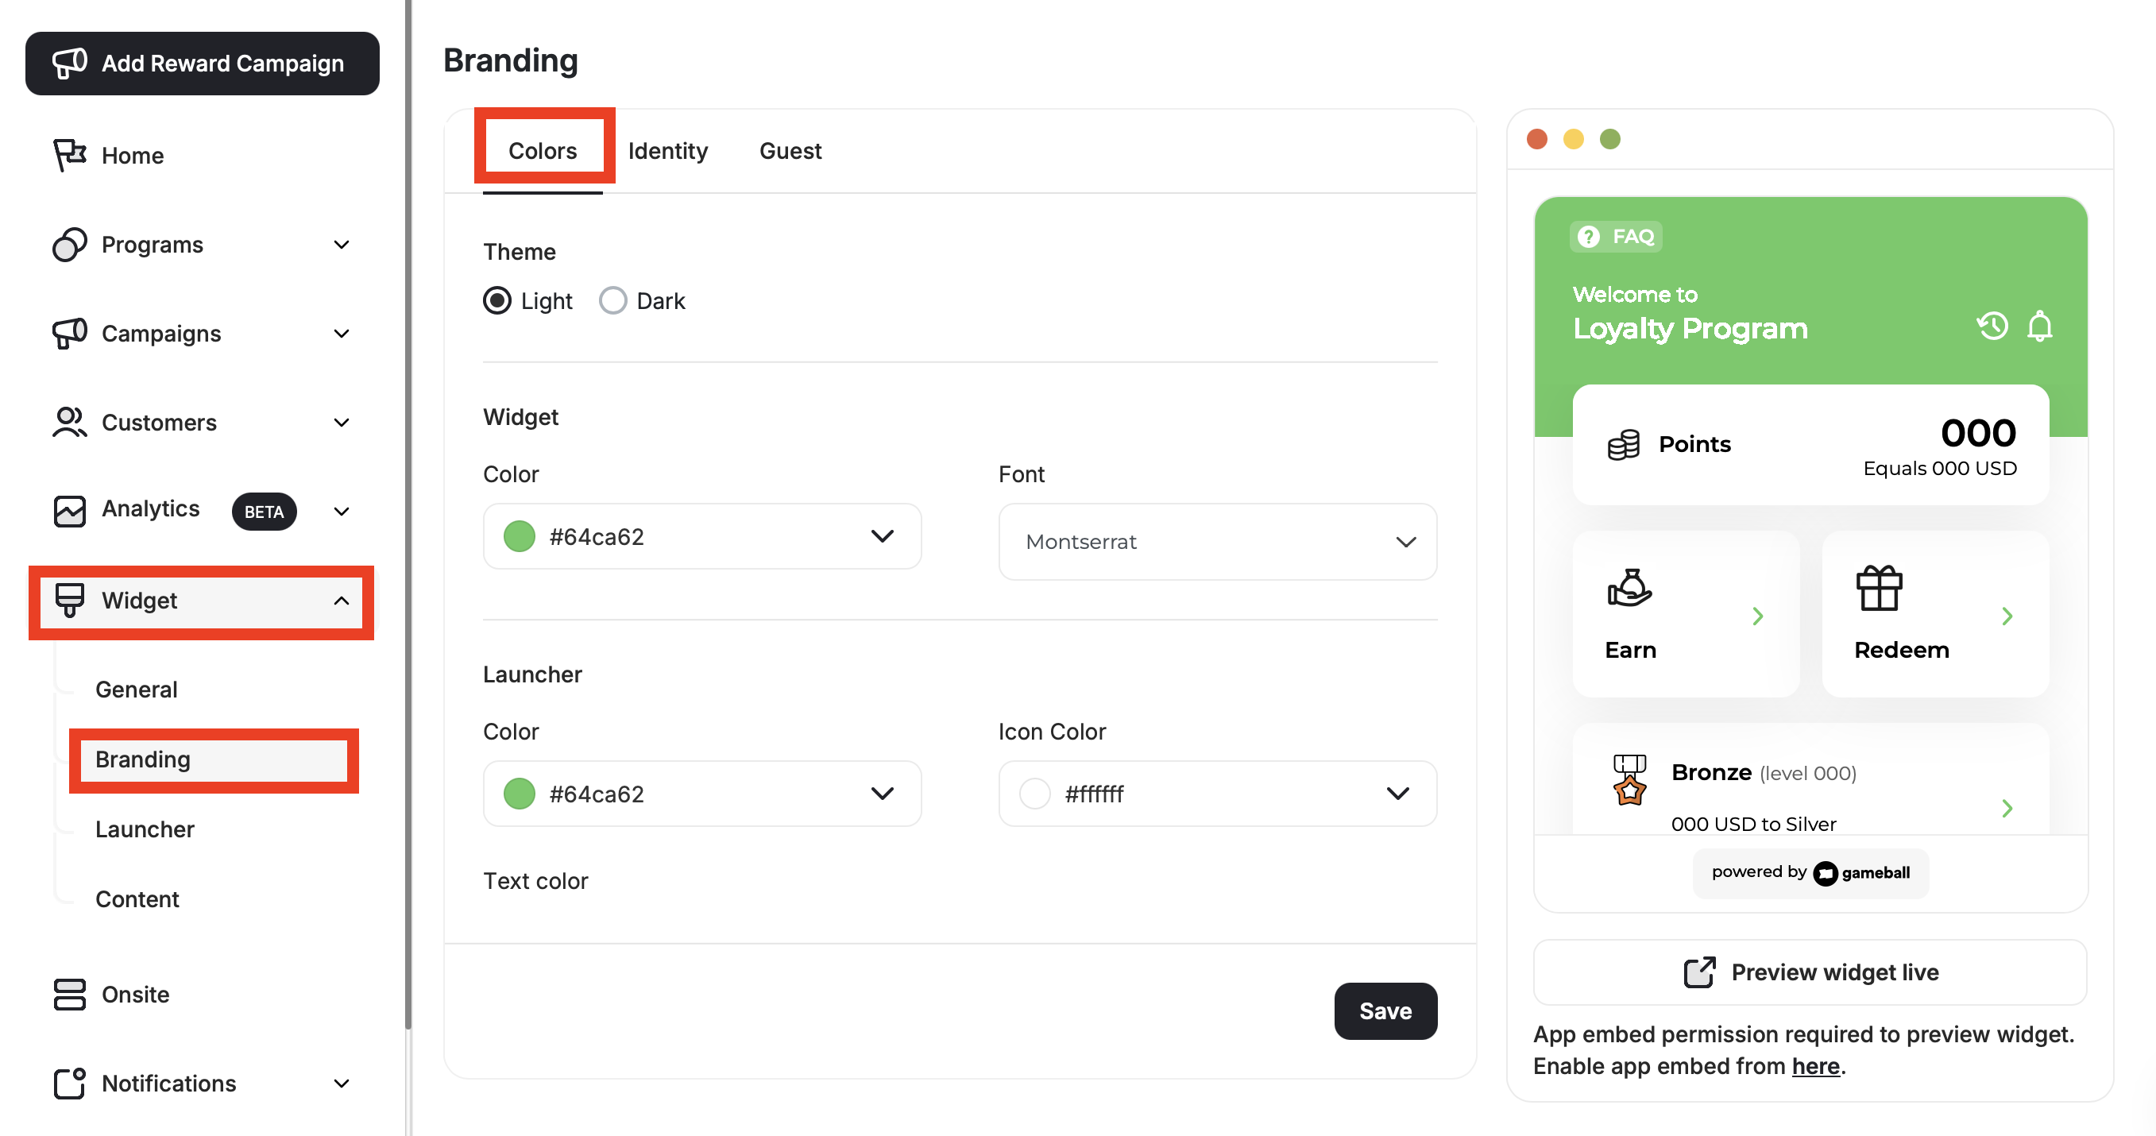Click the Analytics icon in the sidebar
Image resolution: width=2156 pixels, height=1136 pixels.
coord(68,511)
